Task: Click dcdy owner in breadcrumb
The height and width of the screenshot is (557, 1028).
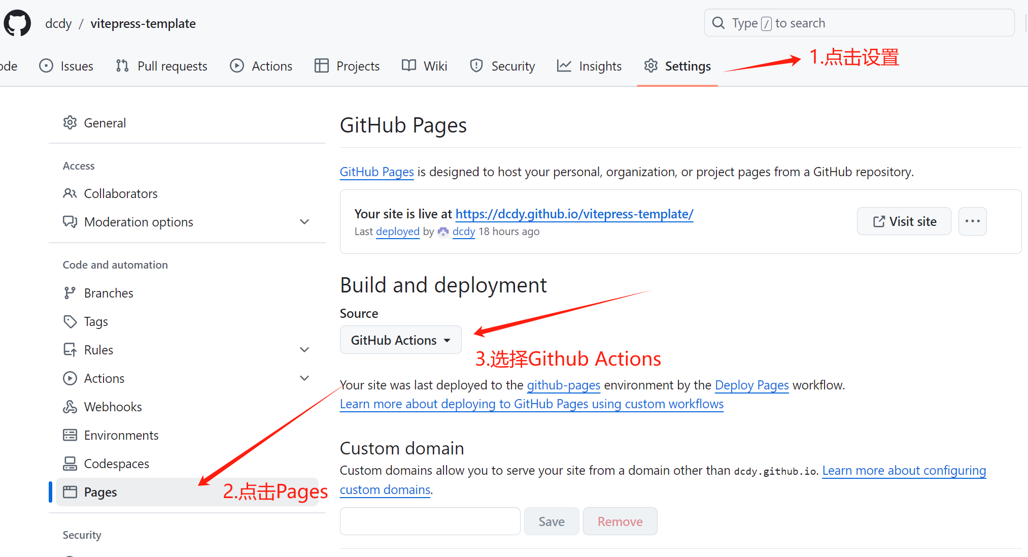Action: [58, 23]
